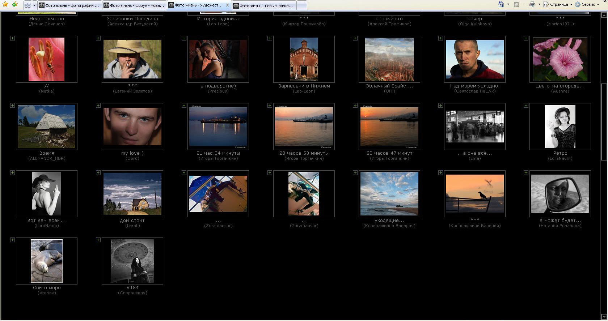
Task: Open the Сервис dropdown menu
Action: [x=587, y=4]
